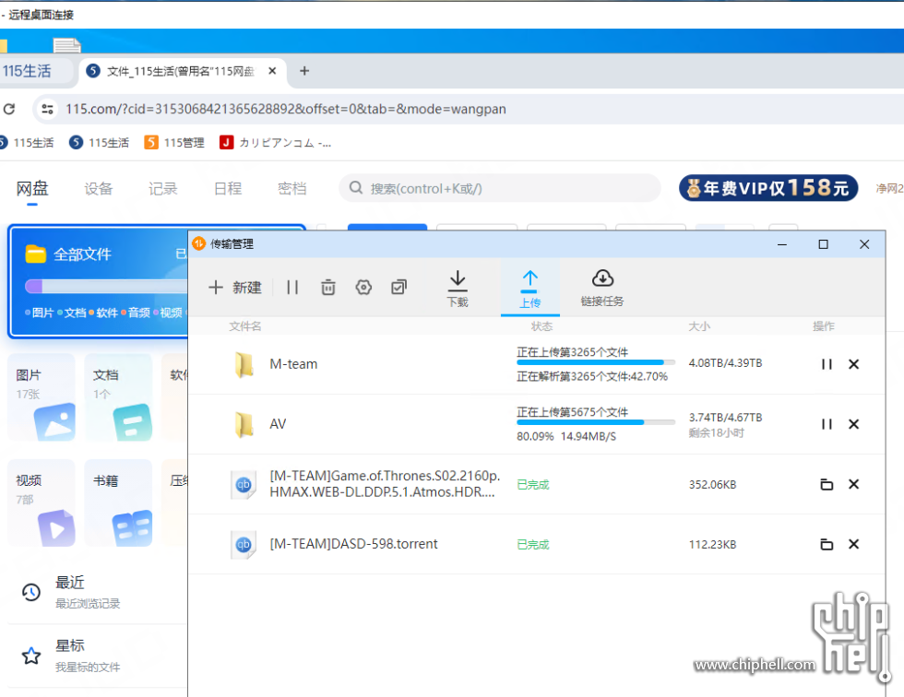Screen dimensions: 904x697
Task: Switch to the first 115生活 browser tab
Action: 35,71
